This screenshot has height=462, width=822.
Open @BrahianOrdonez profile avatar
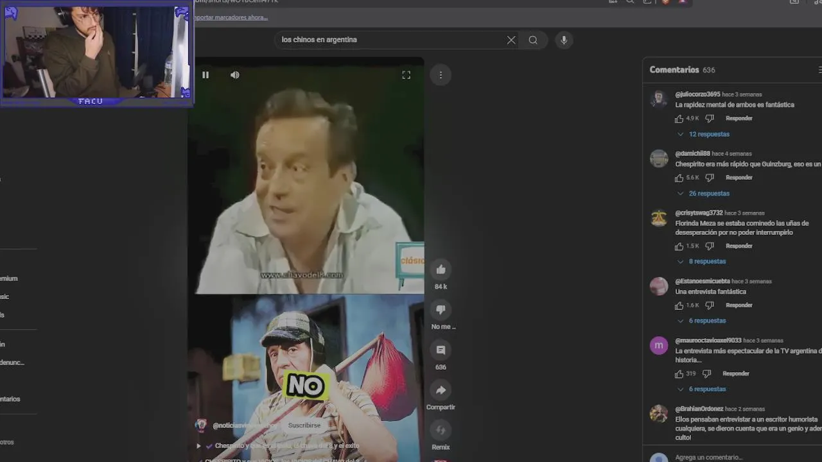click(x=659, y=413)
